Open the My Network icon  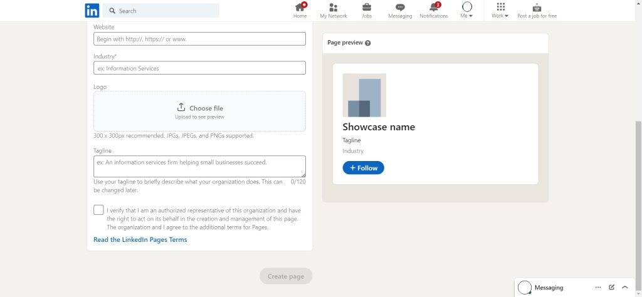pos(333,8)
